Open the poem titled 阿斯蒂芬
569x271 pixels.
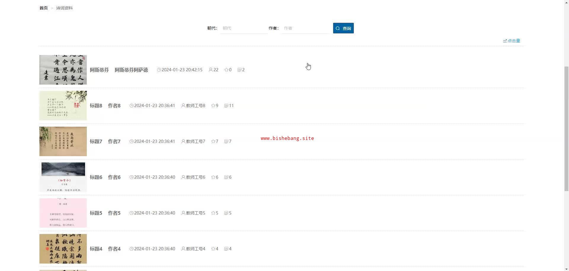(99, 70)
